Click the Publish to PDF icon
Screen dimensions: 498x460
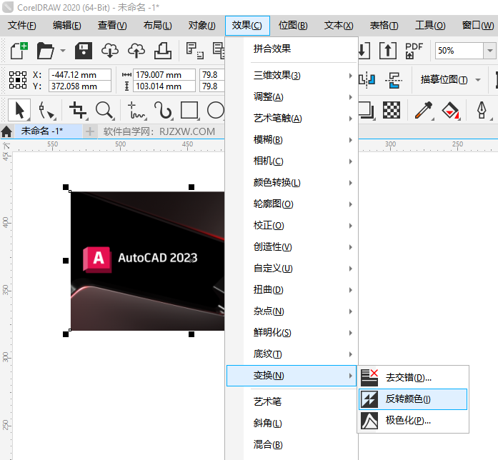pos(414,51)
